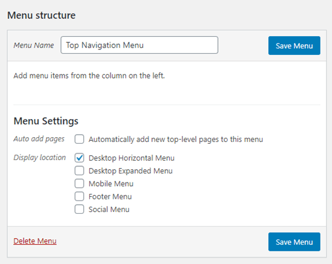
Task: Uncheck the Desktop Horizontal Menu checkbox
Action: [80, 158]
